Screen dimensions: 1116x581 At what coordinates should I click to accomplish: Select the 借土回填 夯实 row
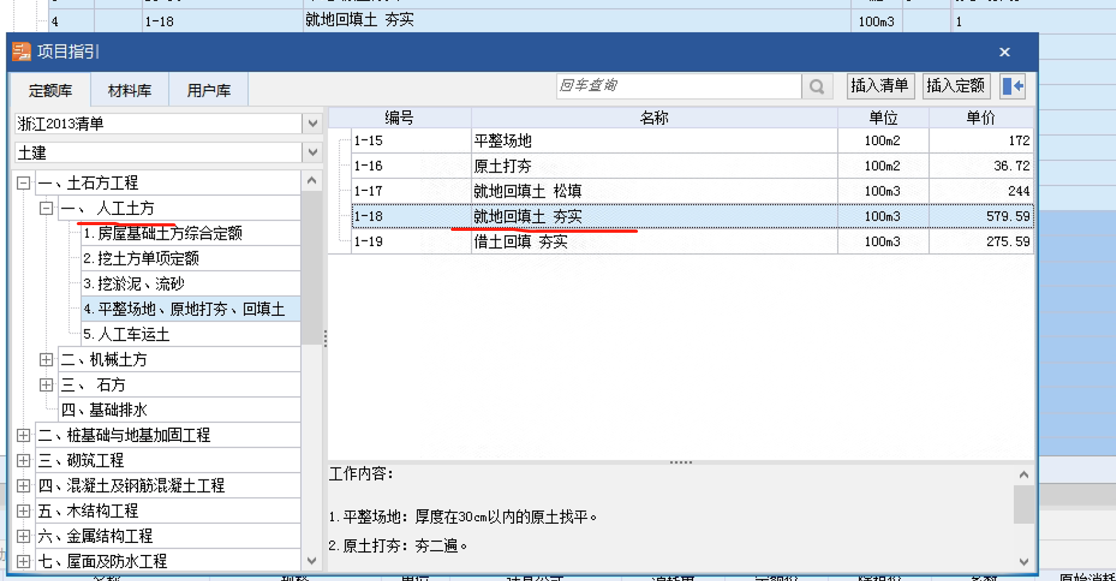[x=692, y=242]
